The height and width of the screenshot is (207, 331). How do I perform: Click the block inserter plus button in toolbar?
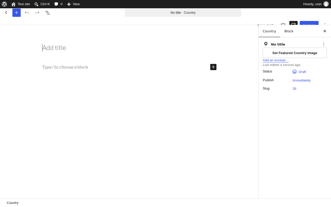(17, 13)
